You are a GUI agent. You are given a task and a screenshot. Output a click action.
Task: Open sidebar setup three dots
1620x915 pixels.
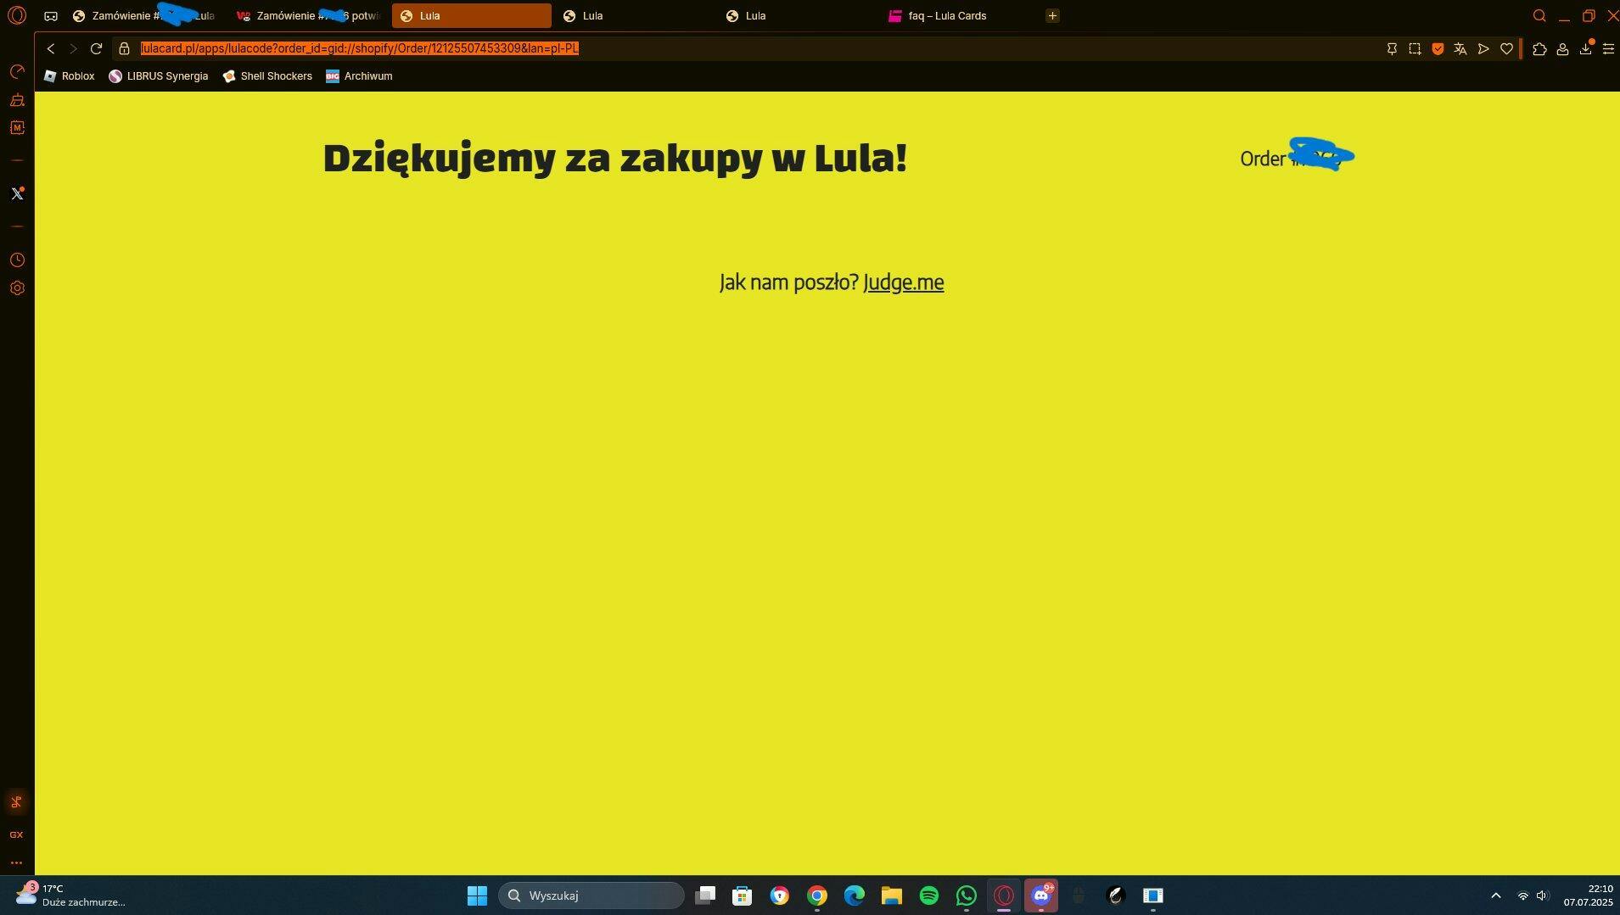point(16,862)
